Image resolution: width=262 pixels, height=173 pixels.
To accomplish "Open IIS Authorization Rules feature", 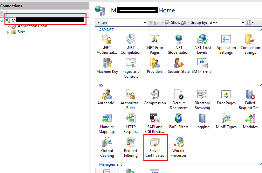I will coord(131,100).
